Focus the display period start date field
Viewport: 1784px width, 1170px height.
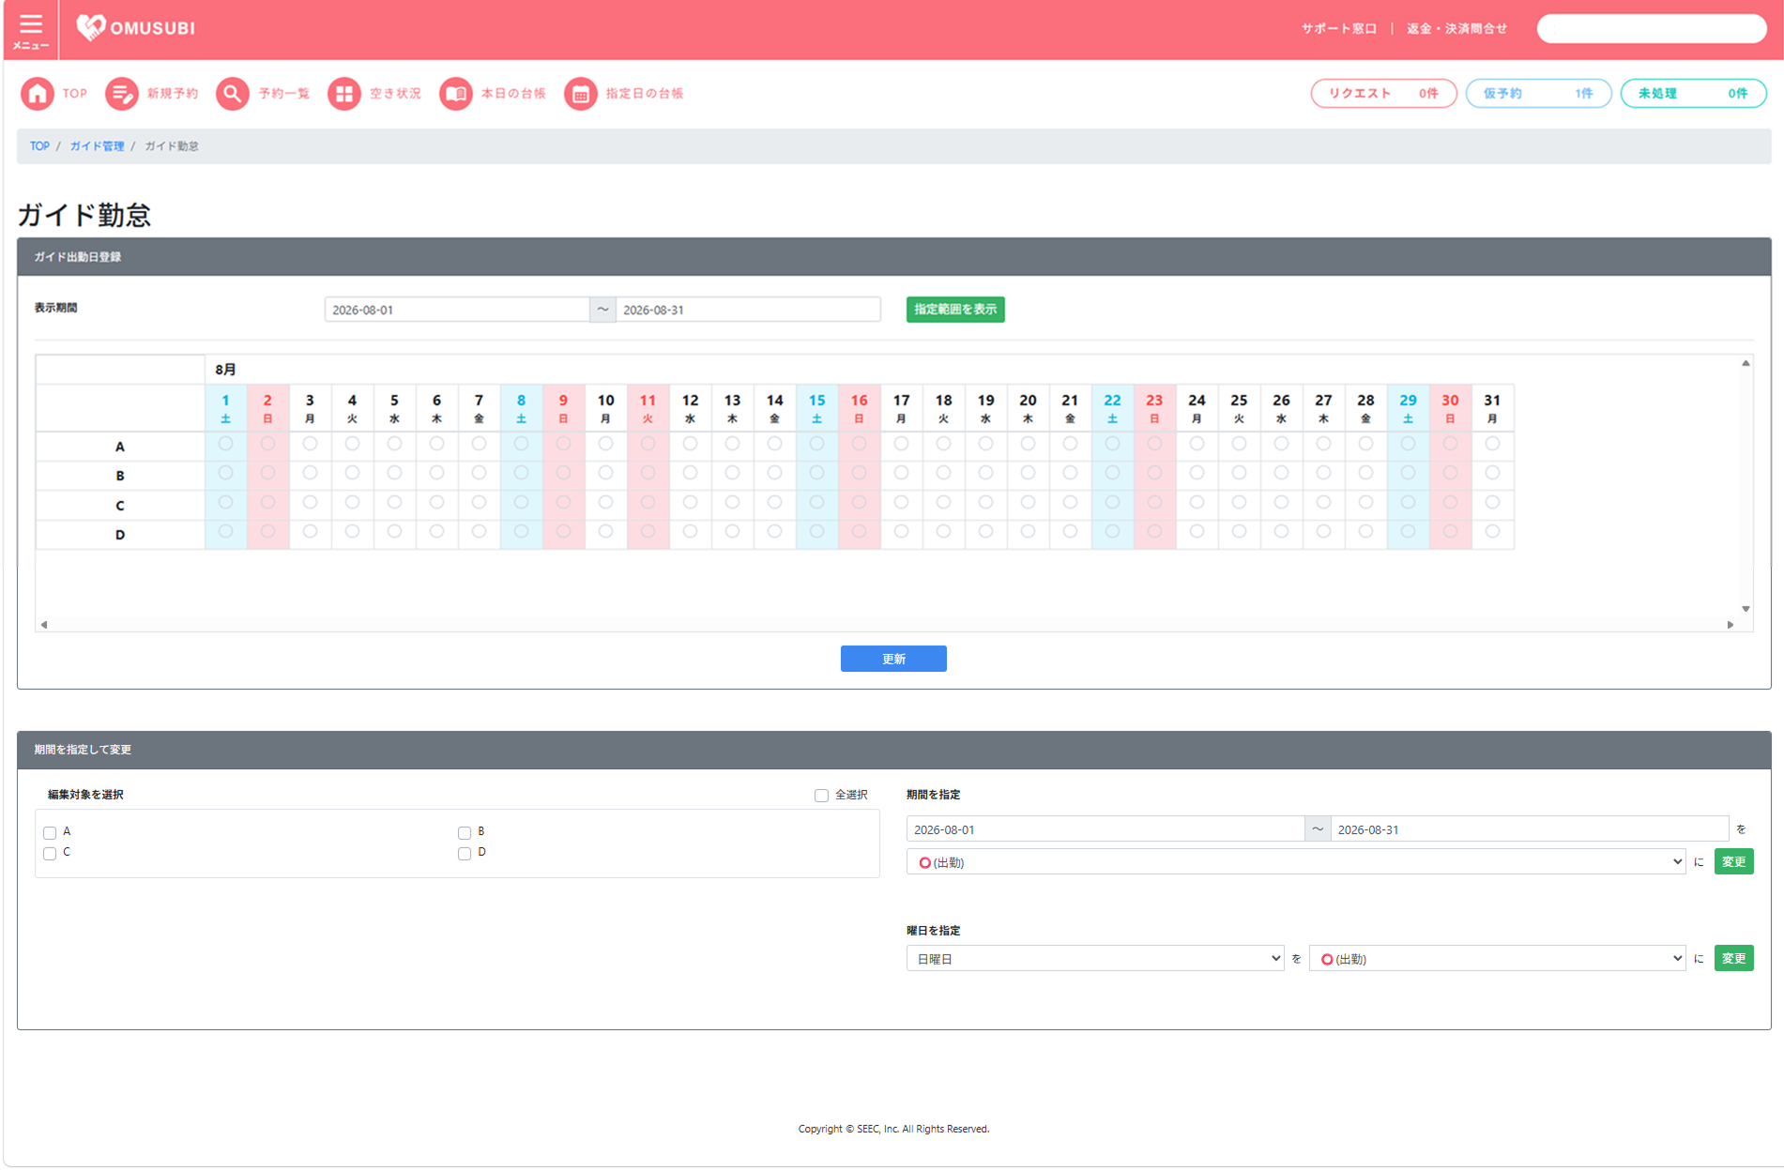pos(457,310)
